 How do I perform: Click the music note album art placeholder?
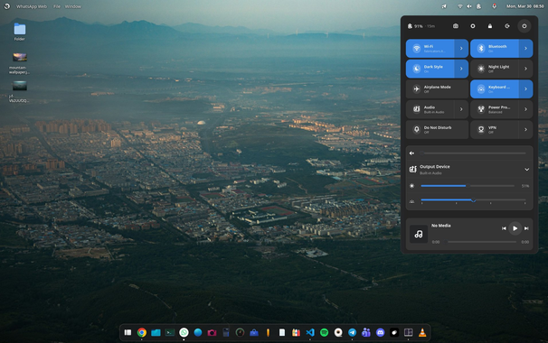pyautogui.click(x=419, y=234)
